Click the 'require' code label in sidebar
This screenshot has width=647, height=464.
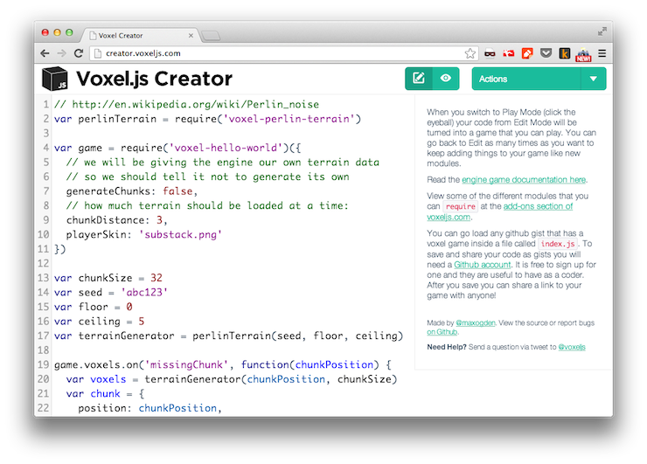pos(461,206)
